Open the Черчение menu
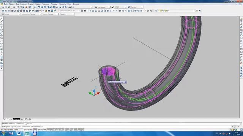Viewport: 243px width, 136px height. click(x=46, y=4)
